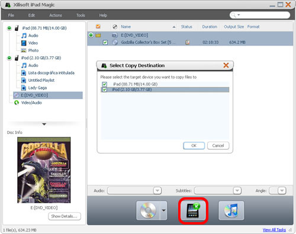Click the Select Copy Destination dialog icon
Viewport: 296px width, 234px height.
[104, 66]
